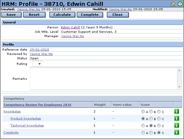Select score A for Knowledge

pos(143,112)
